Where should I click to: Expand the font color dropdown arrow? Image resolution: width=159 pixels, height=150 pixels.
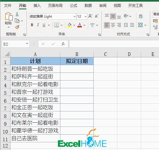tap(85, 25)
